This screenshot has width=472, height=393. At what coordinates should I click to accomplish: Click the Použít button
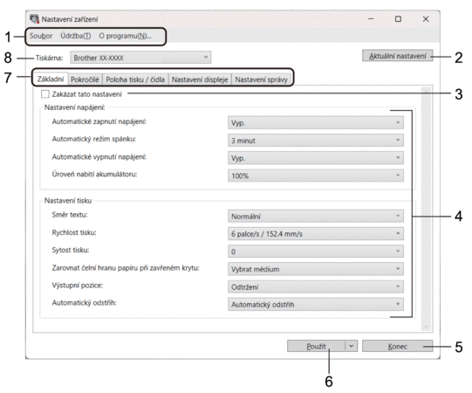point(316,347)
